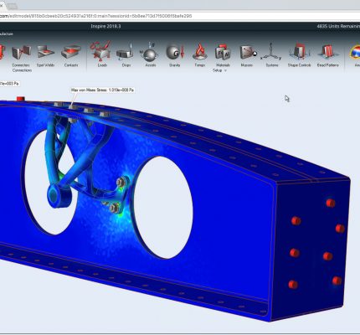Activate the Bead Patterns tool
The width and height of the screenshot is (360, 335).
pyautogui.click(x=328, y=52)
